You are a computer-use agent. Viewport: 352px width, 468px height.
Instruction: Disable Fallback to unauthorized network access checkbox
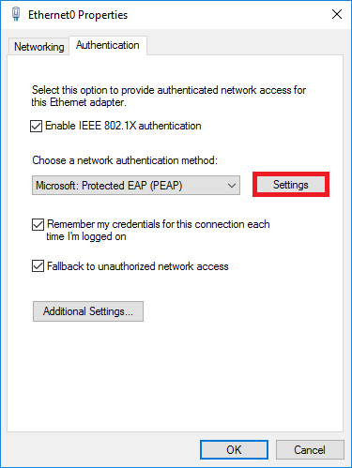[38, 266]
